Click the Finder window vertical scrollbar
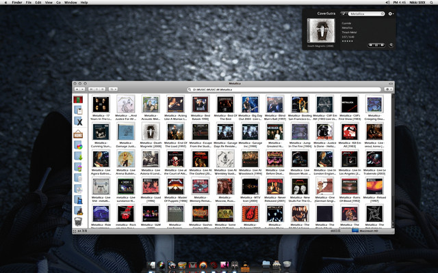 coord(393,161)
